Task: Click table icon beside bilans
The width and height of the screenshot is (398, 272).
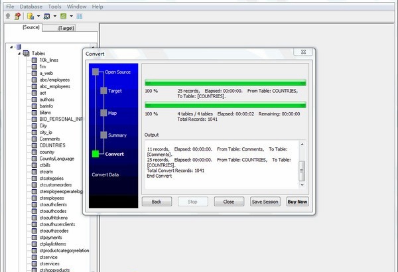Action: pos(34,113)
